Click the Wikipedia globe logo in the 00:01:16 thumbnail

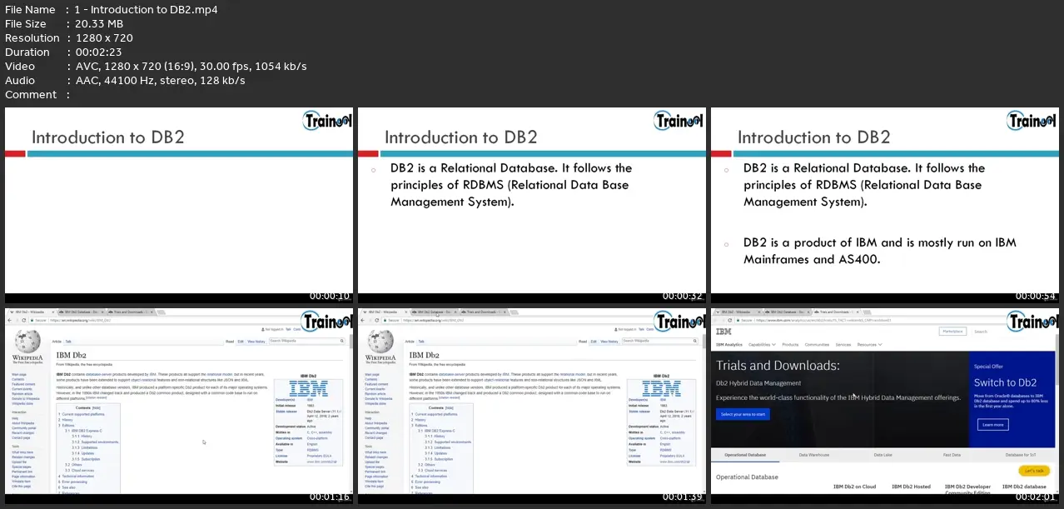[28, 342]
